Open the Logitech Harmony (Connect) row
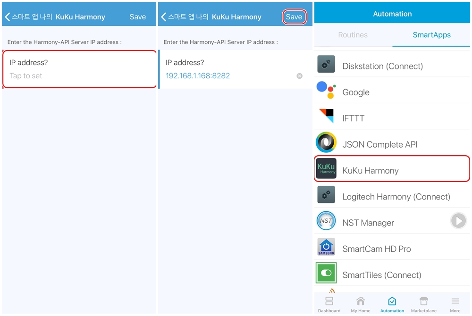This screenshot has width=472, height=316. (392, 195)
